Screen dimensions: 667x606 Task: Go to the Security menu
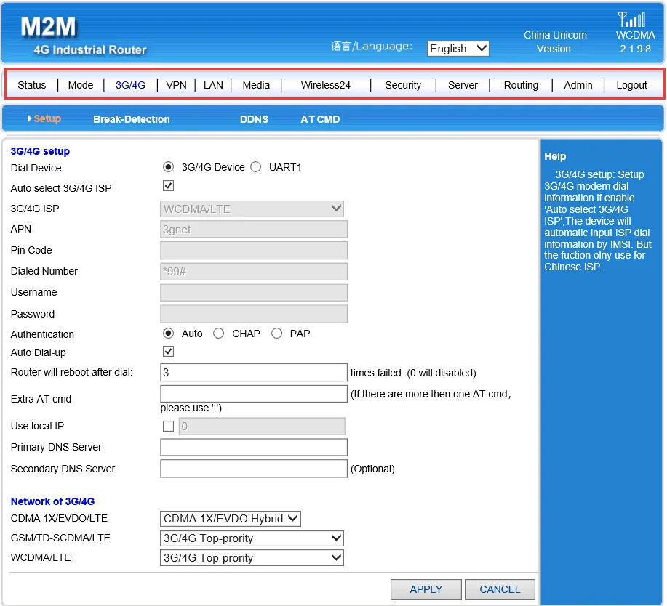coord(403,85)
